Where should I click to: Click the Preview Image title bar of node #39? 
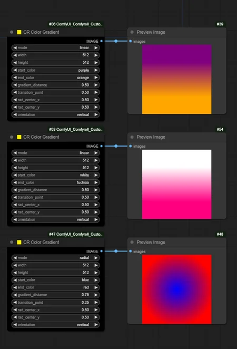[177, 32]
